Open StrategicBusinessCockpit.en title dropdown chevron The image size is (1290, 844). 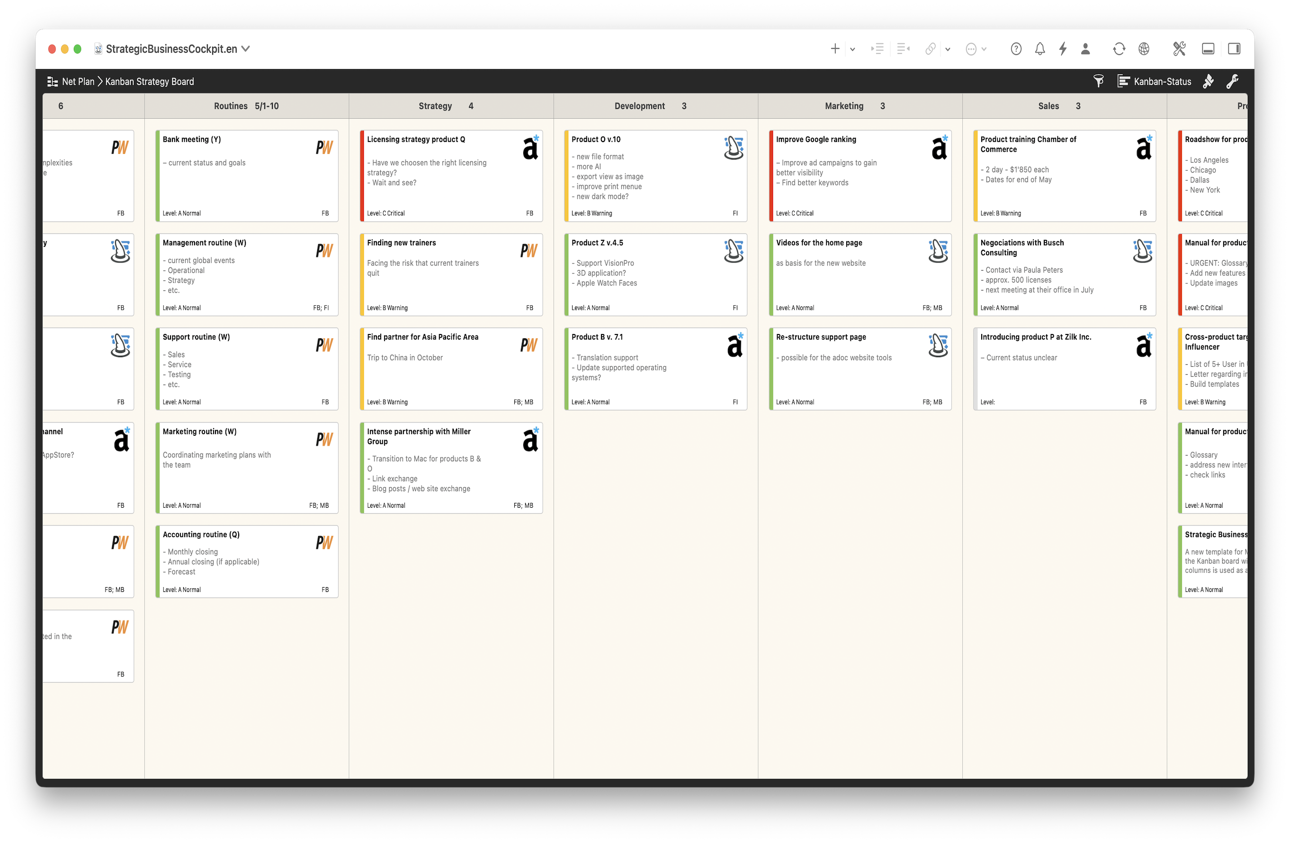pos(245,49)
